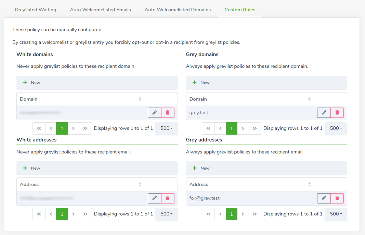The height and width of the screenshot is (235, 365).
Task: Open rows-per-page 500 dropdown in Grey domains
Action: click(x=336, y=128)
